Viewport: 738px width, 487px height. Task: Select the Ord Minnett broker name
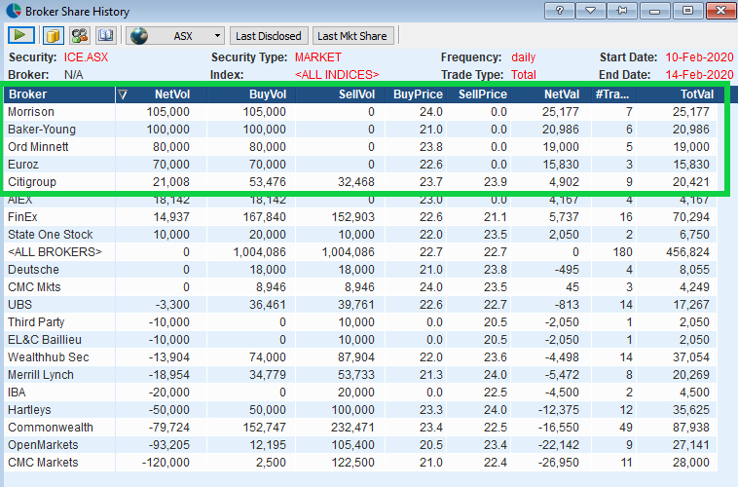point(38,147)
